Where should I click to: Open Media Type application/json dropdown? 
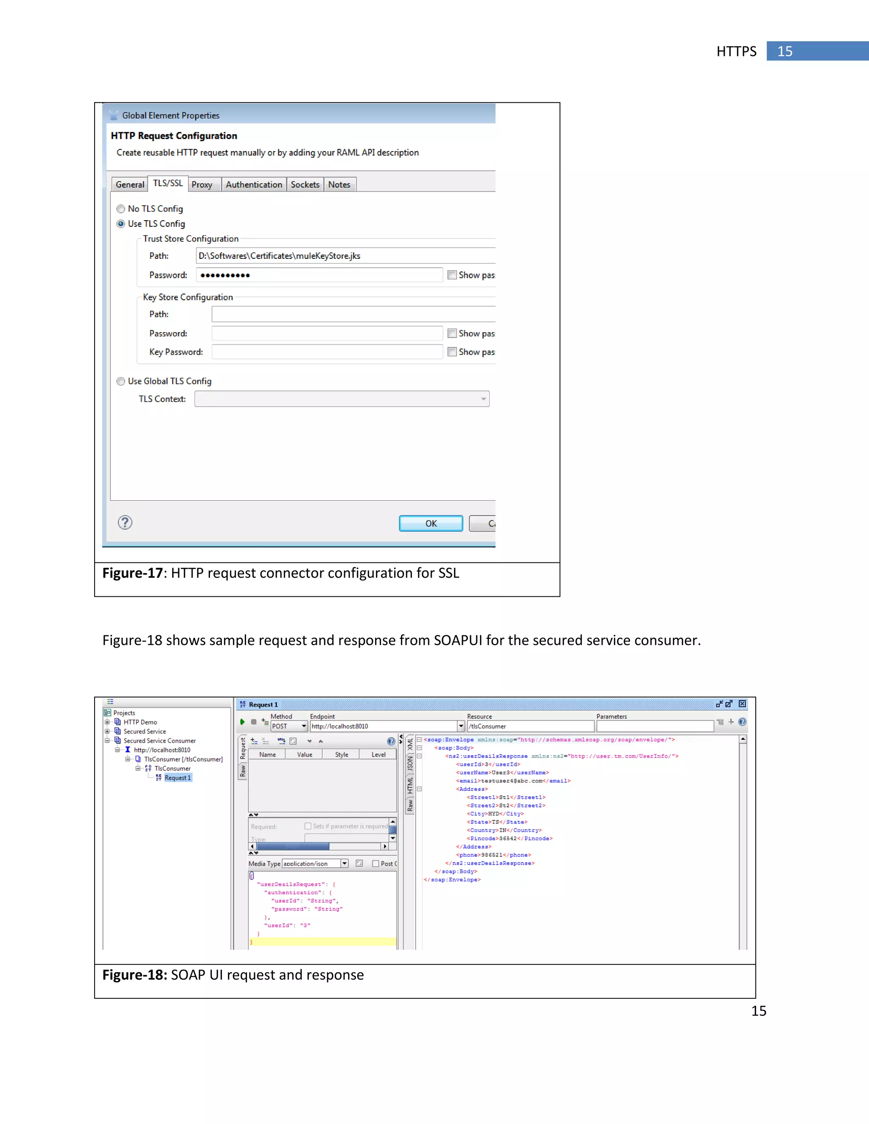pyautogui.click(x=345, y=863)
